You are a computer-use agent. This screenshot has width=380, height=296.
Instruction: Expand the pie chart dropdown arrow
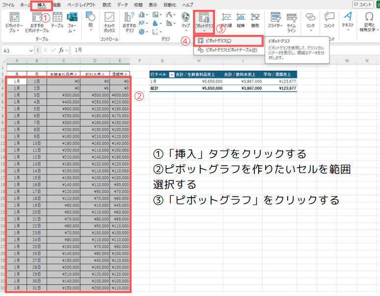(x=147, y=32)
